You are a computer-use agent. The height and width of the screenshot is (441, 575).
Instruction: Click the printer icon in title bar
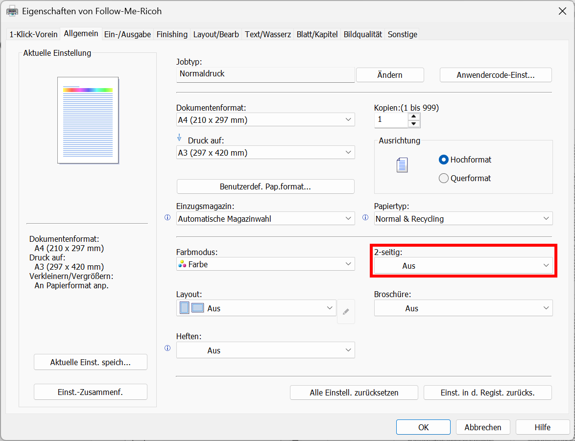[12, 11]
